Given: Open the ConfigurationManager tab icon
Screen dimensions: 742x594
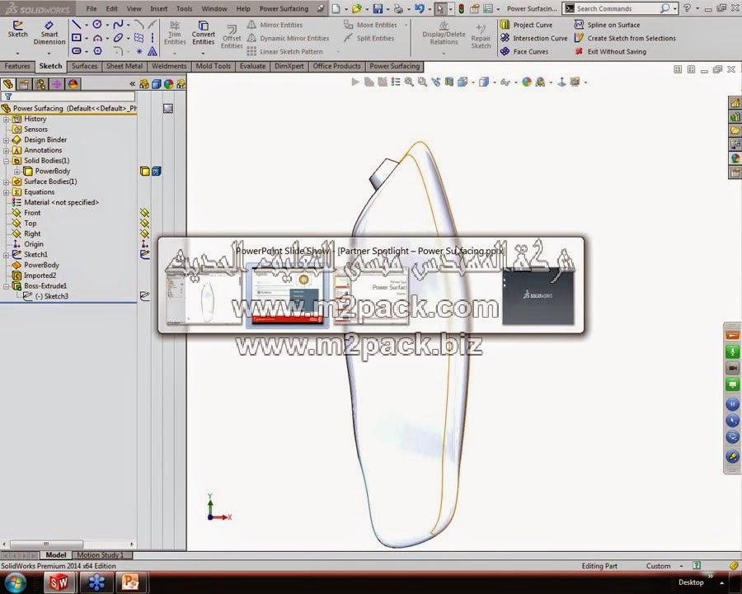Looking at the screenshot, I should 40,84.
